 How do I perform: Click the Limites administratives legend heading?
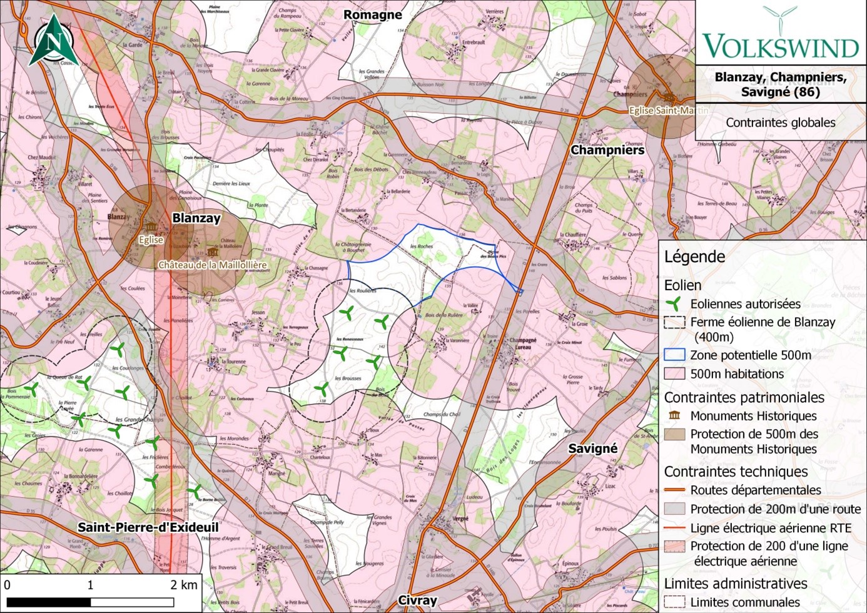point(736,584)
